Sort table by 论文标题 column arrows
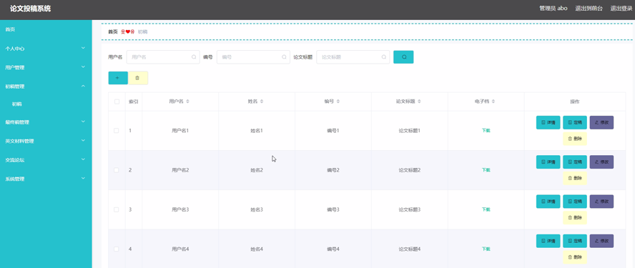The height and width of the screenshot is (268, 635). click(419, 101)
